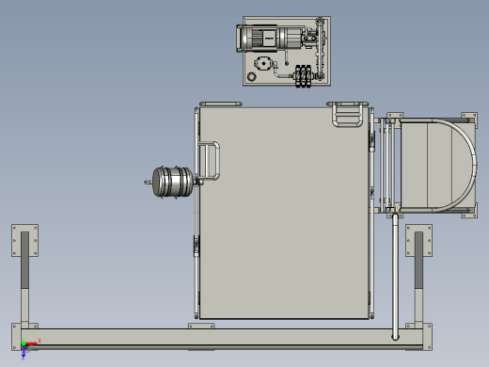Screen dimensions: 489x367
Task: Select the right bolted mounting plate above the beam
Action: click(x=418, y=240)
